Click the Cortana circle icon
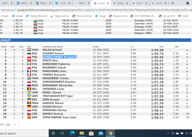The width and height of the screenshot is (192, 137). pyautogui.click(x=53, y=133)
